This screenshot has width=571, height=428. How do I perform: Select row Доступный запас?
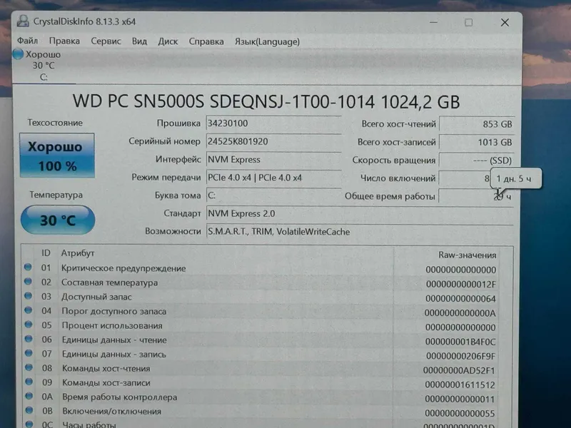click(x=260, y=297)
